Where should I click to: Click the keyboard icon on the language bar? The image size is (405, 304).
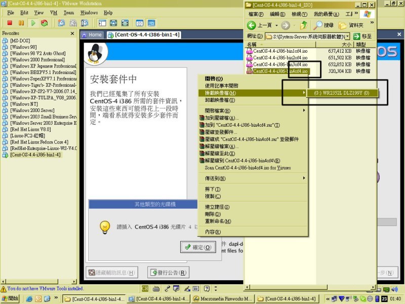[156, 288]
